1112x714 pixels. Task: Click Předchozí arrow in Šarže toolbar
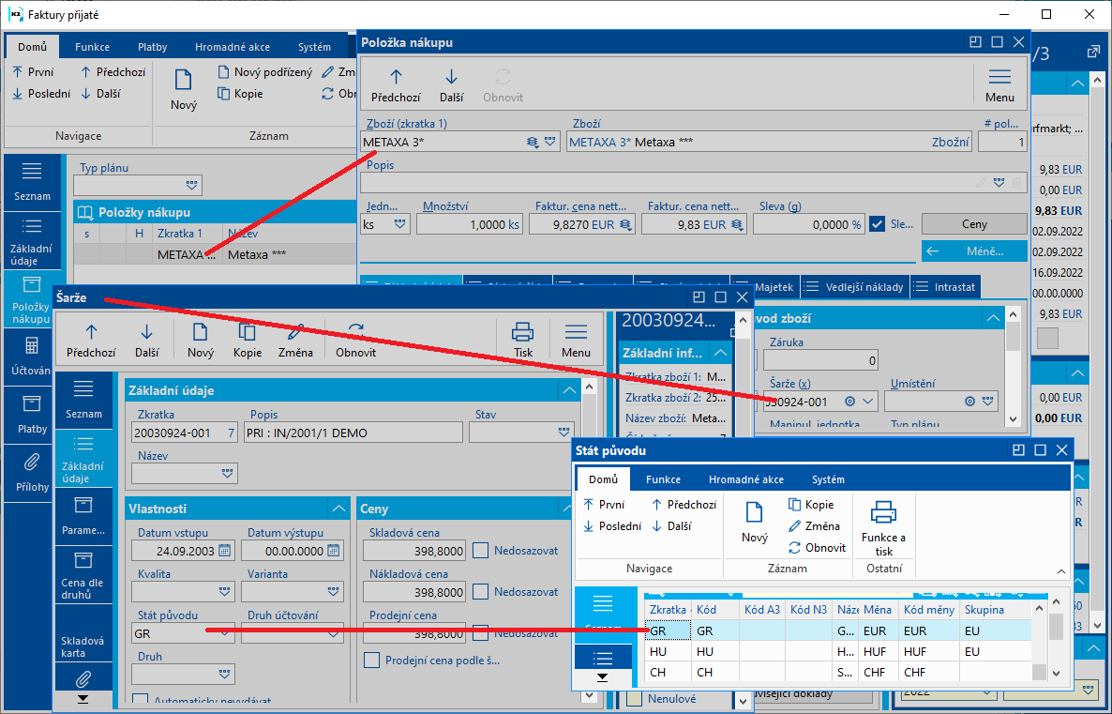click(91, 340)
